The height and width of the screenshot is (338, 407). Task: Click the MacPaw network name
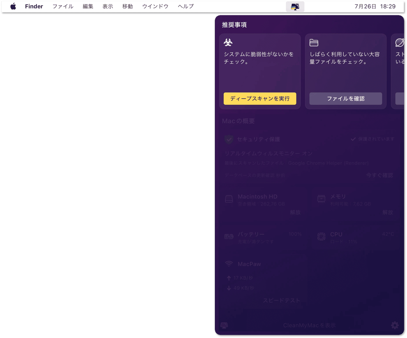pyautogui.click(x=249, y=264)
